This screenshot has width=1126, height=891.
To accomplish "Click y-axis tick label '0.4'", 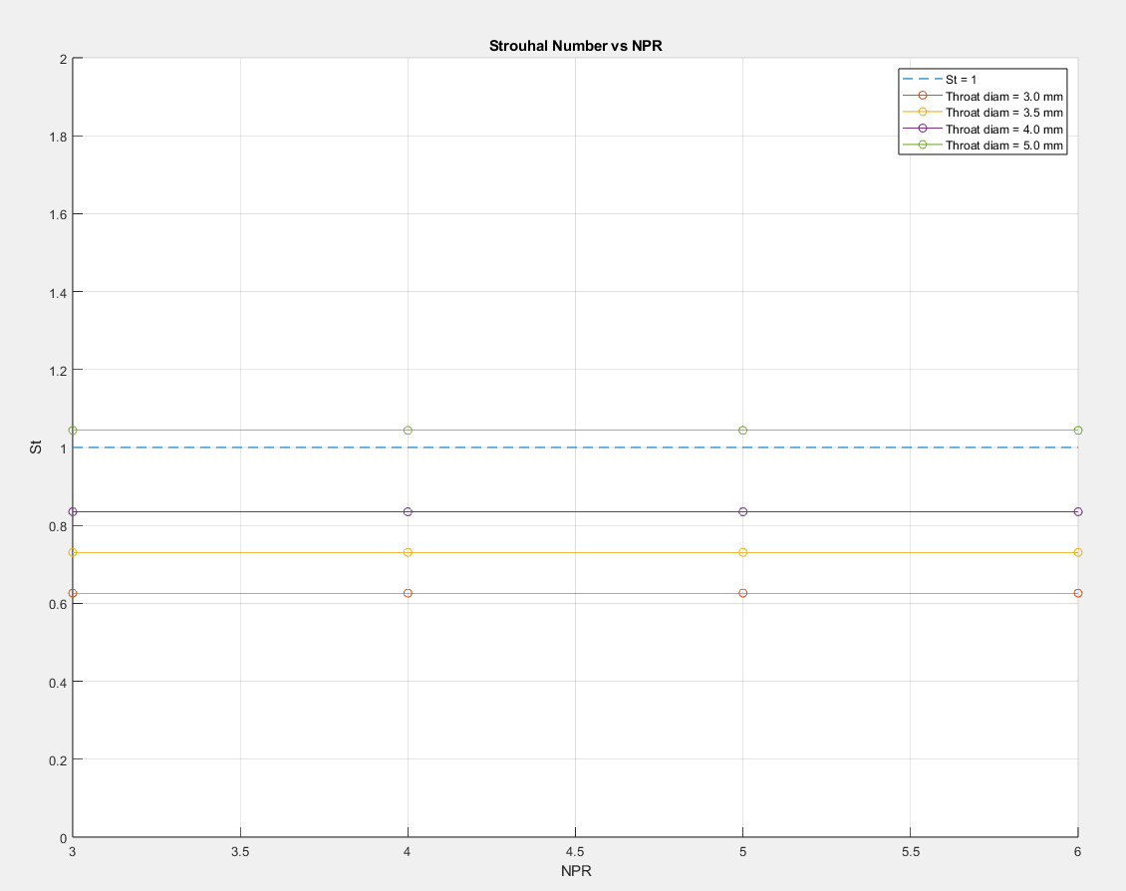I will 59,683.
